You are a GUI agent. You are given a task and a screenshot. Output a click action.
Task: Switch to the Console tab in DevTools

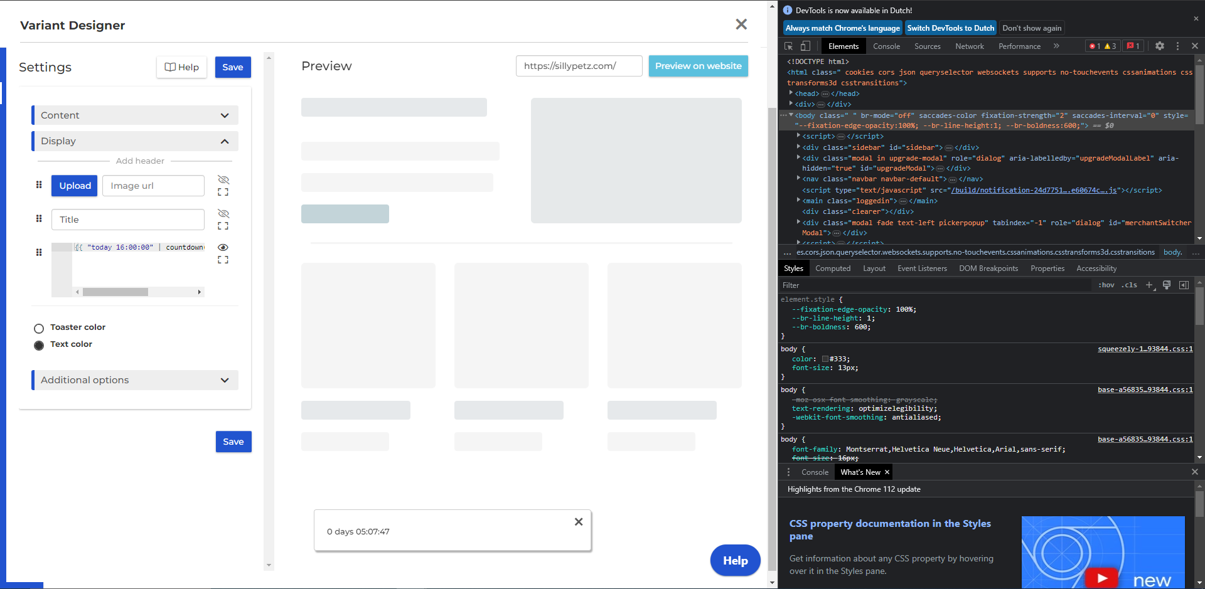(886, 46)
